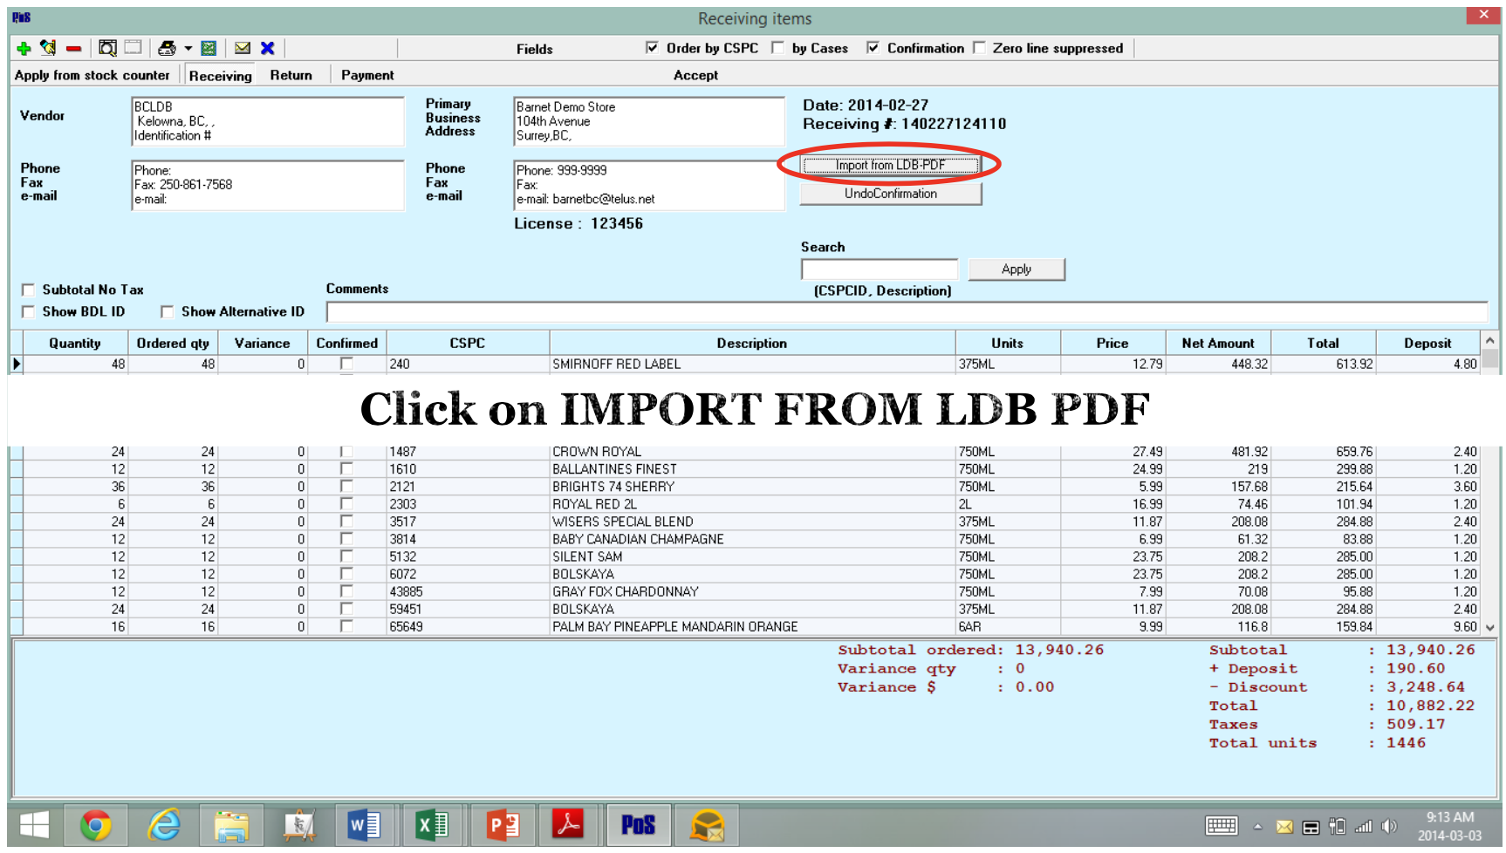1506x853 pixels.
Task: Click the Accept menu item
Action: tap(695, 75)
